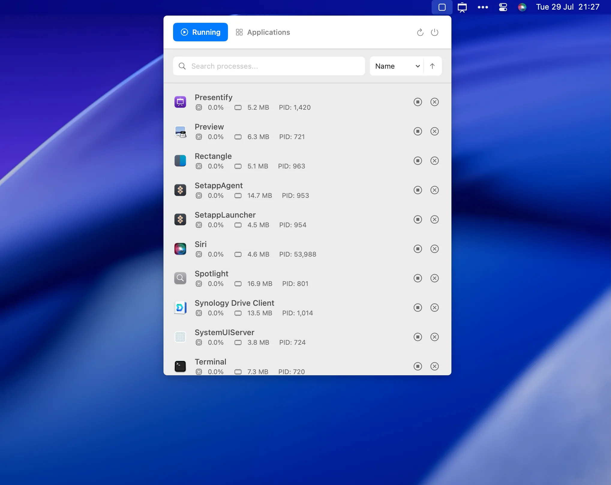The image size is (611, 485).
Task: Click the Preview app icon
Action: point(180,131)
